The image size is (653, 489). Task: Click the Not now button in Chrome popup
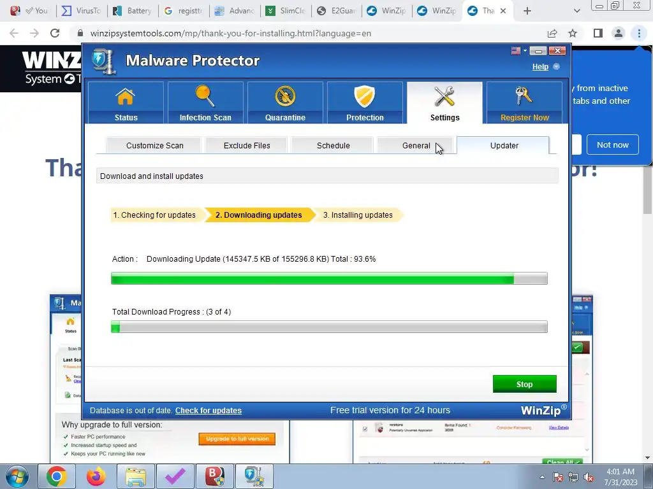(x=613, y=145)
